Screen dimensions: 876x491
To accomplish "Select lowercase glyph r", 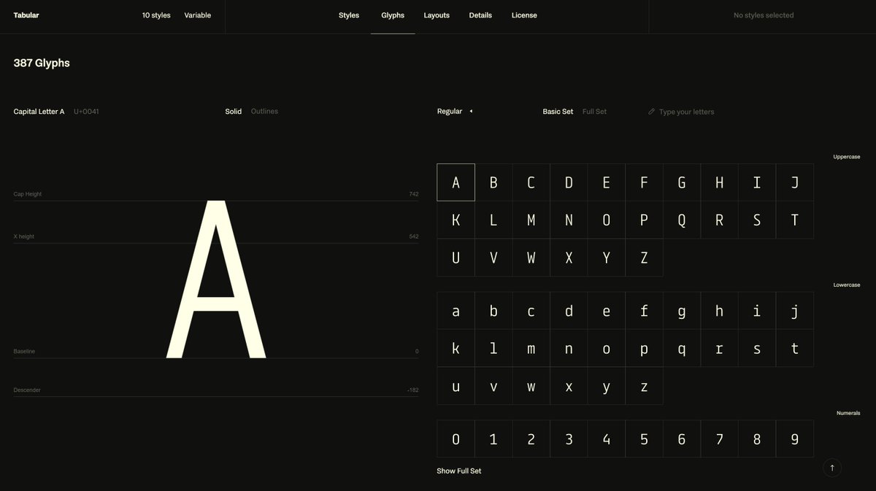I will click(719, 348).
